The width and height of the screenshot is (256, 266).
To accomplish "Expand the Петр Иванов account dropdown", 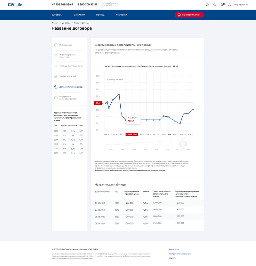I will (x=241, y=5).
